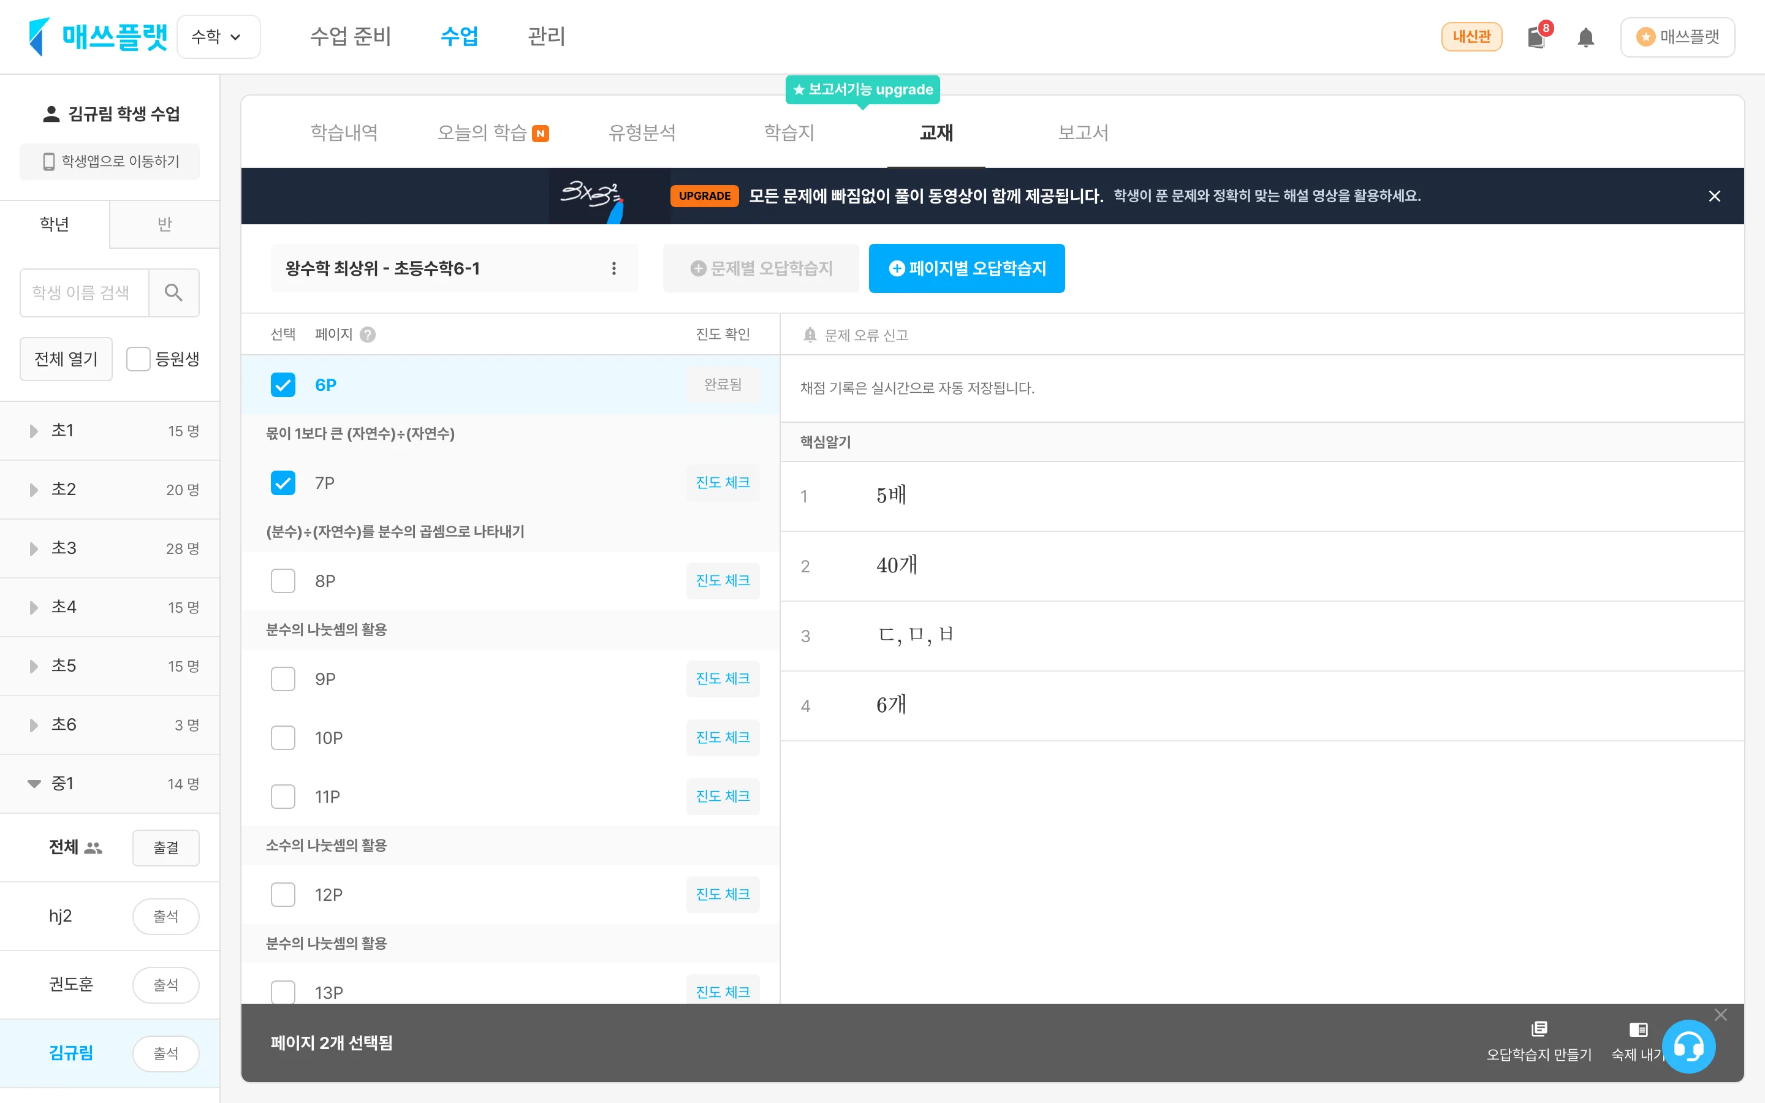Switch to the 학습내역 tab

click(x=344, y=133)
